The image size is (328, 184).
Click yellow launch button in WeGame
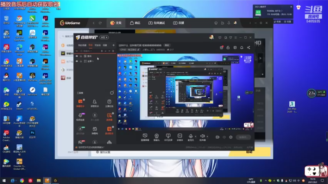pos(250,152)
